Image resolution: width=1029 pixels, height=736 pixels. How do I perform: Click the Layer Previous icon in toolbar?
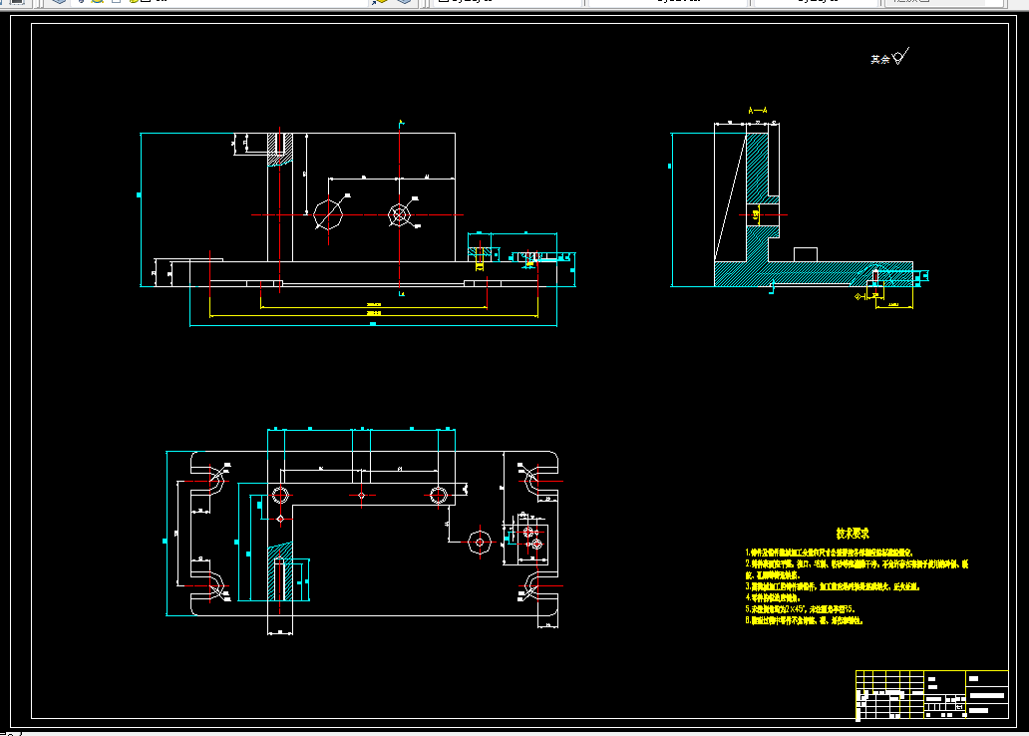click(404, 1)
